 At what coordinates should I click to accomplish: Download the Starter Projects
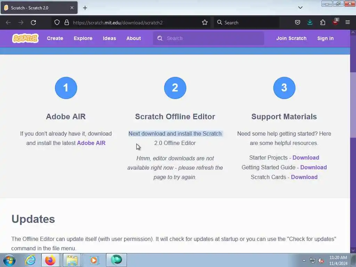(x=306, y=157)
